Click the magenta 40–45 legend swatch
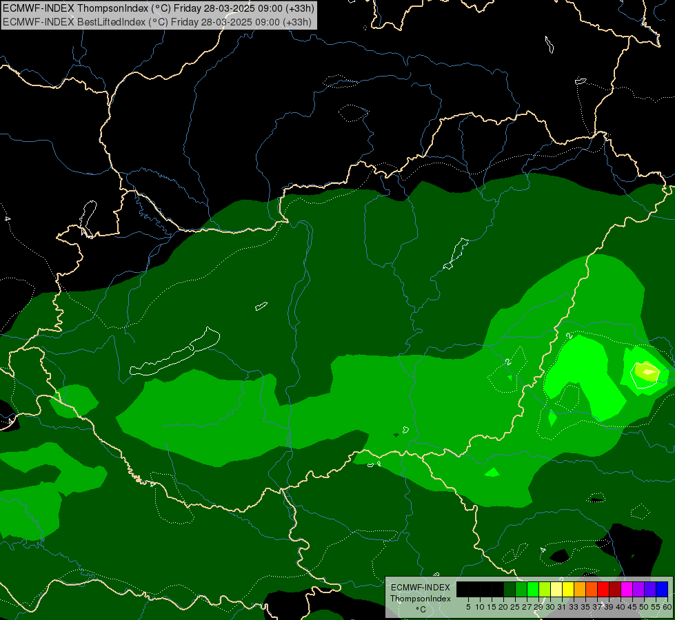This screenshot has height=620, width=675. click(627, 589)
